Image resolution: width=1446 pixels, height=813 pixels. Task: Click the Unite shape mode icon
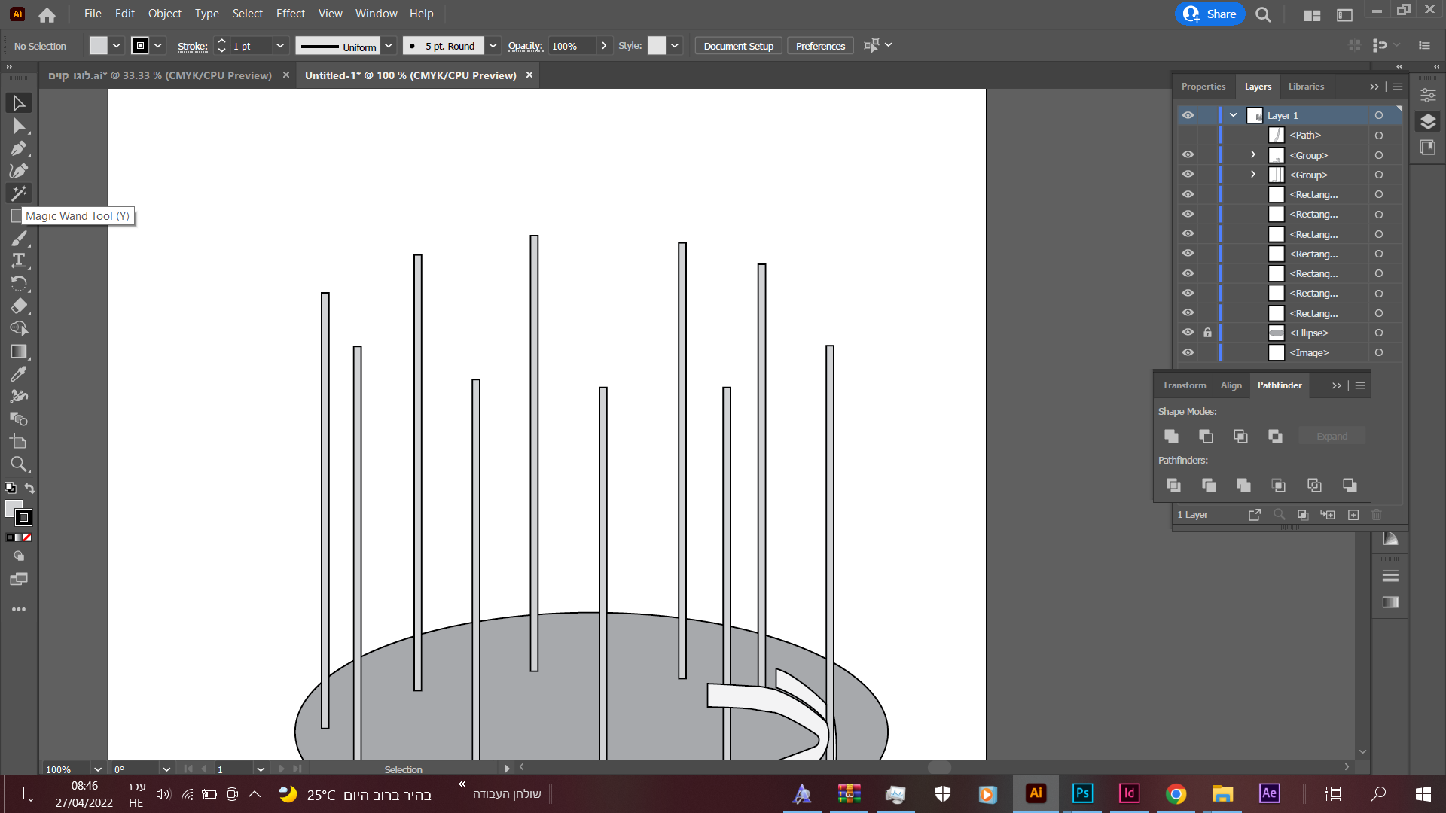(1171, 436)
